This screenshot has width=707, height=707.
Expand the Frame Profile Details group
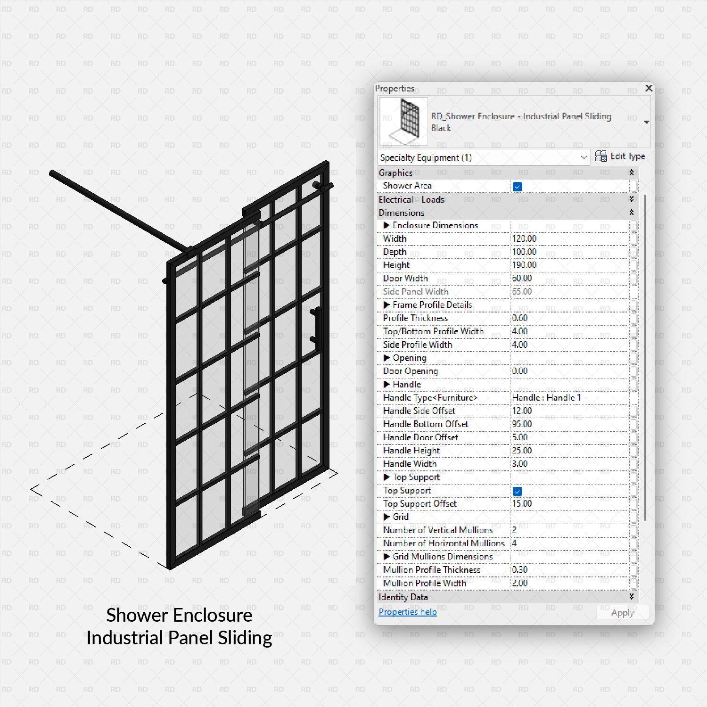pos(386,305)
